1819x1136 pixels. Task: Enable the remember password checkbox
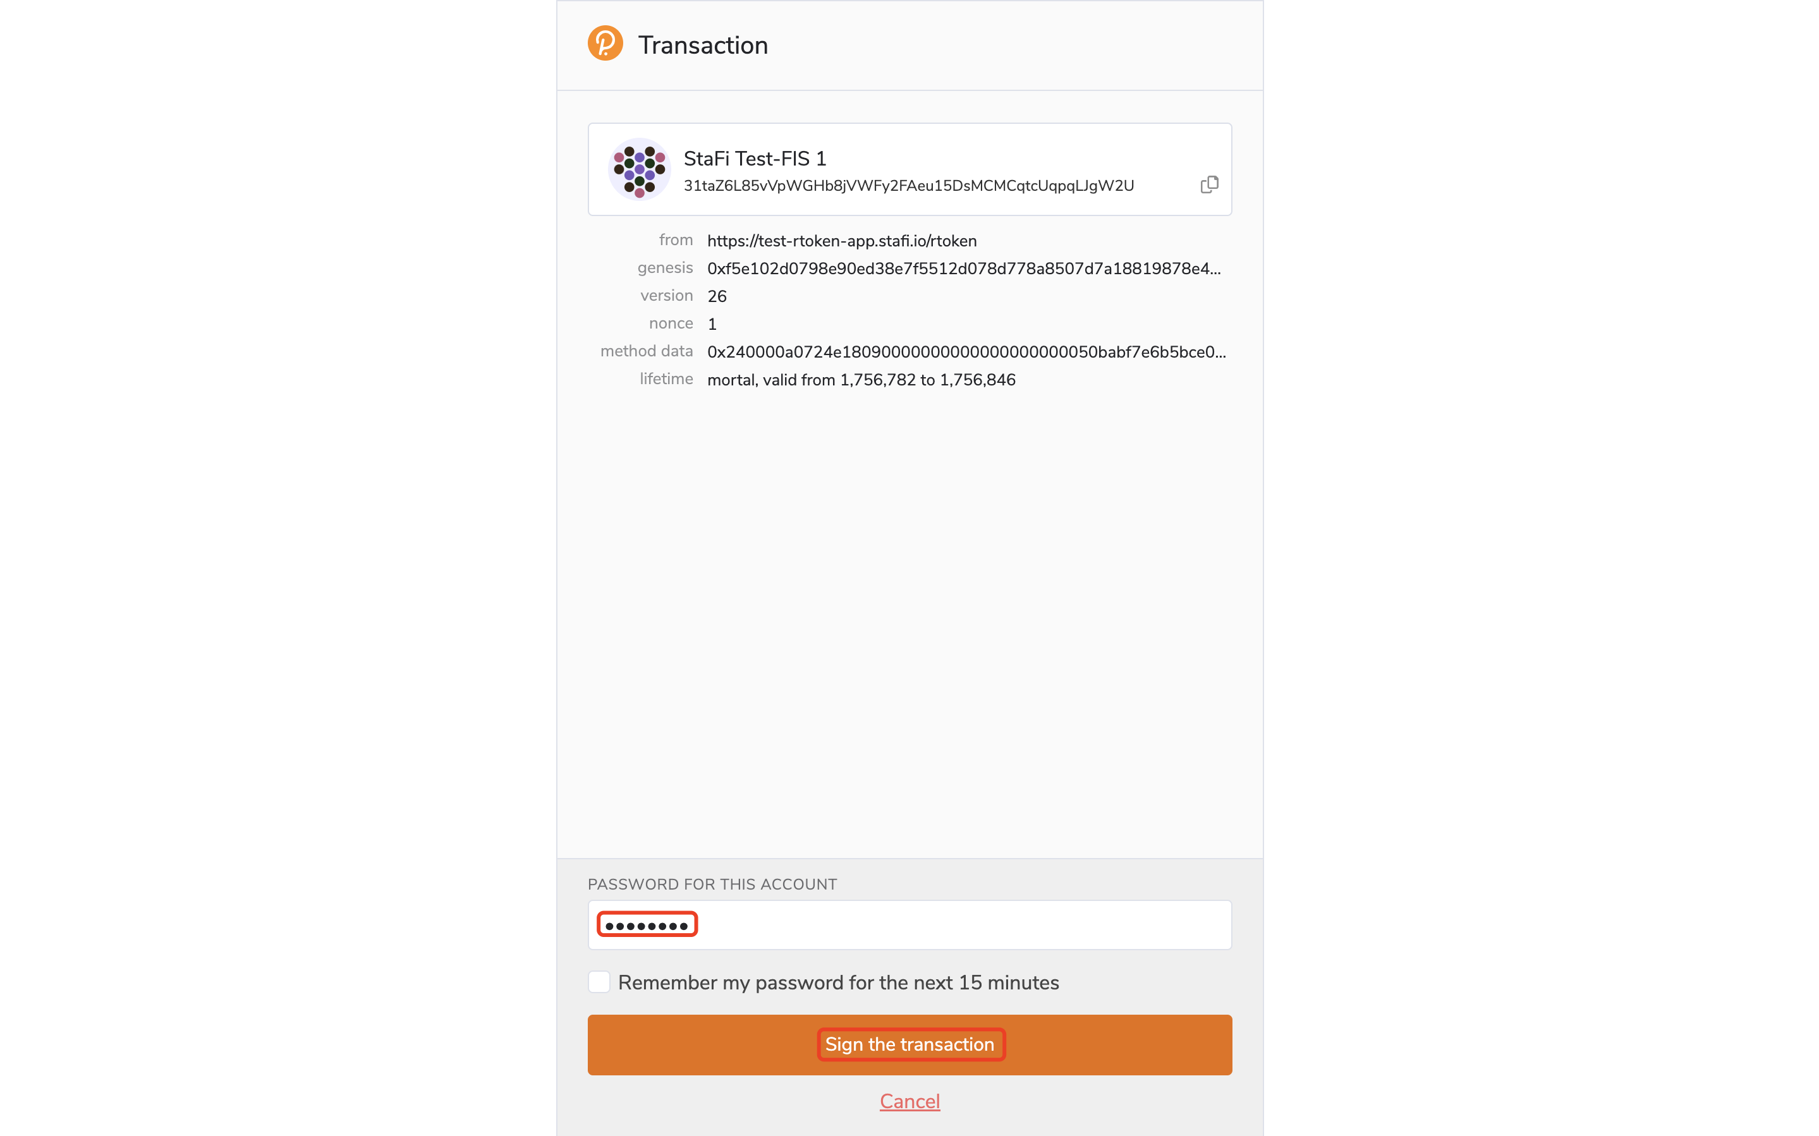click(599, 982)
